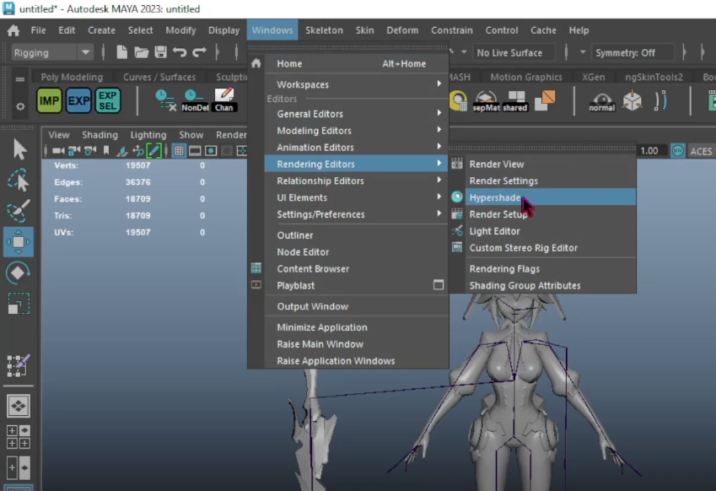Viewport: 716px width, 491px height.
Task: Switch to the XGen shelf tab
Action: pos(593,77)
